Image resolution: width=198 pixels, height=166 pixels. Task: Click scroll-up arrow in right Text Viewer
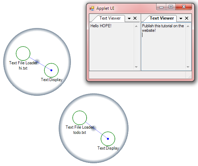point(188,26)
